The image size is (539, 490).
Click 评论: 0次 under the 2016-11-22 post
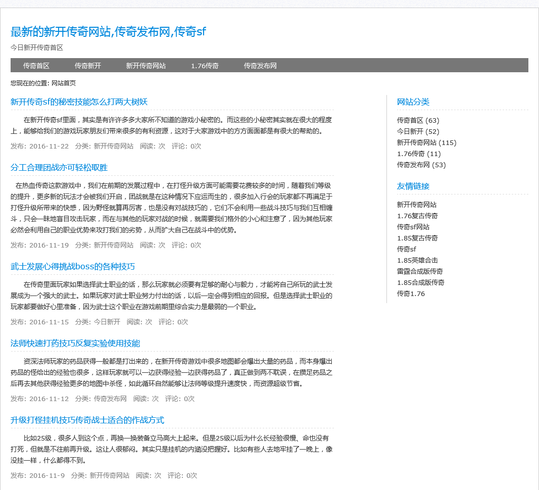(x=186, y=146)
